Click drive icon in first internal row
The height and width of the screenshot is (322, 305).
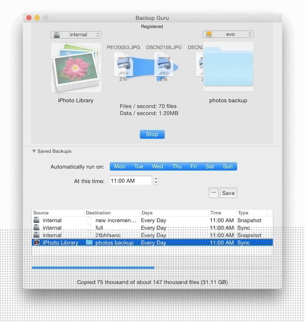(x=37, y=220)
